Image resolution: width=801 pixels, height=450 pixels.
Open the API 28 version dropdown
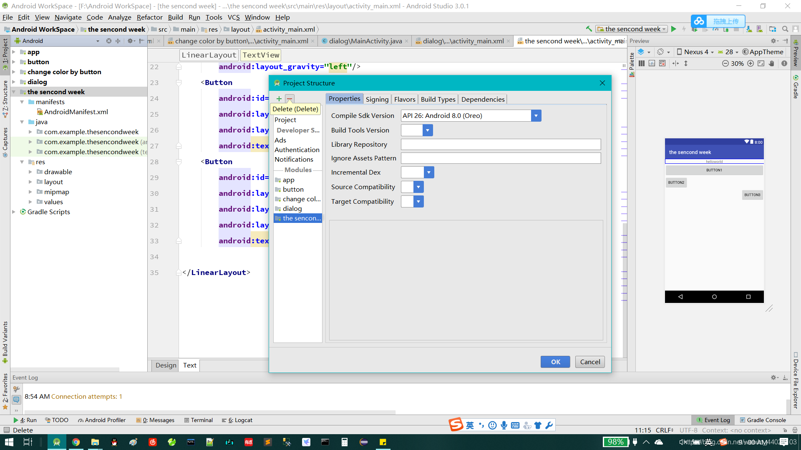coord(728,52)
